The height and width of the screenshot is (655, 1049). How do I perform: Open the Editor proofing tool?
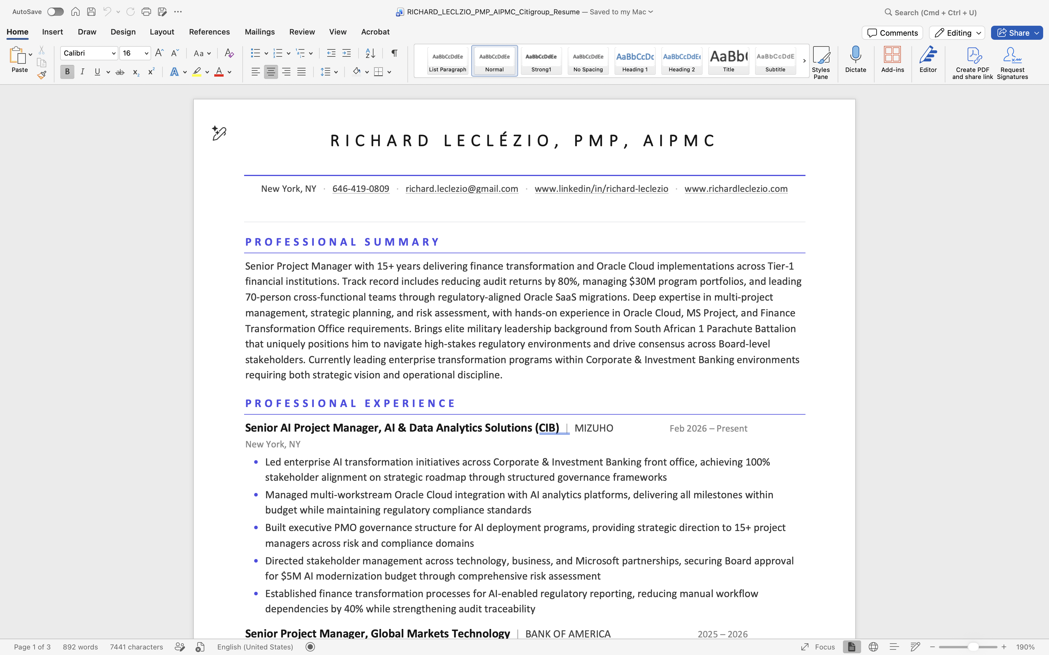click(x=928, y=59)
